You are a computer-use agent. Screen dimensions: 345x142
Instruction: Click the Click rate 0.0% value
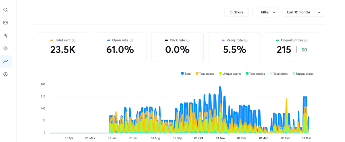(177, 50)
